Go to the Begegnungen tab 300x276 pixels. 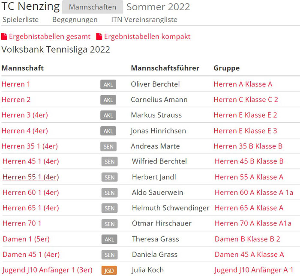click(x=75, y=20)
